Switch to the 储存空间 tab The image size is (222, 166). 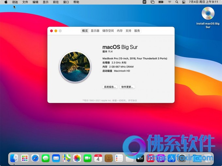(x=108, y=31)
